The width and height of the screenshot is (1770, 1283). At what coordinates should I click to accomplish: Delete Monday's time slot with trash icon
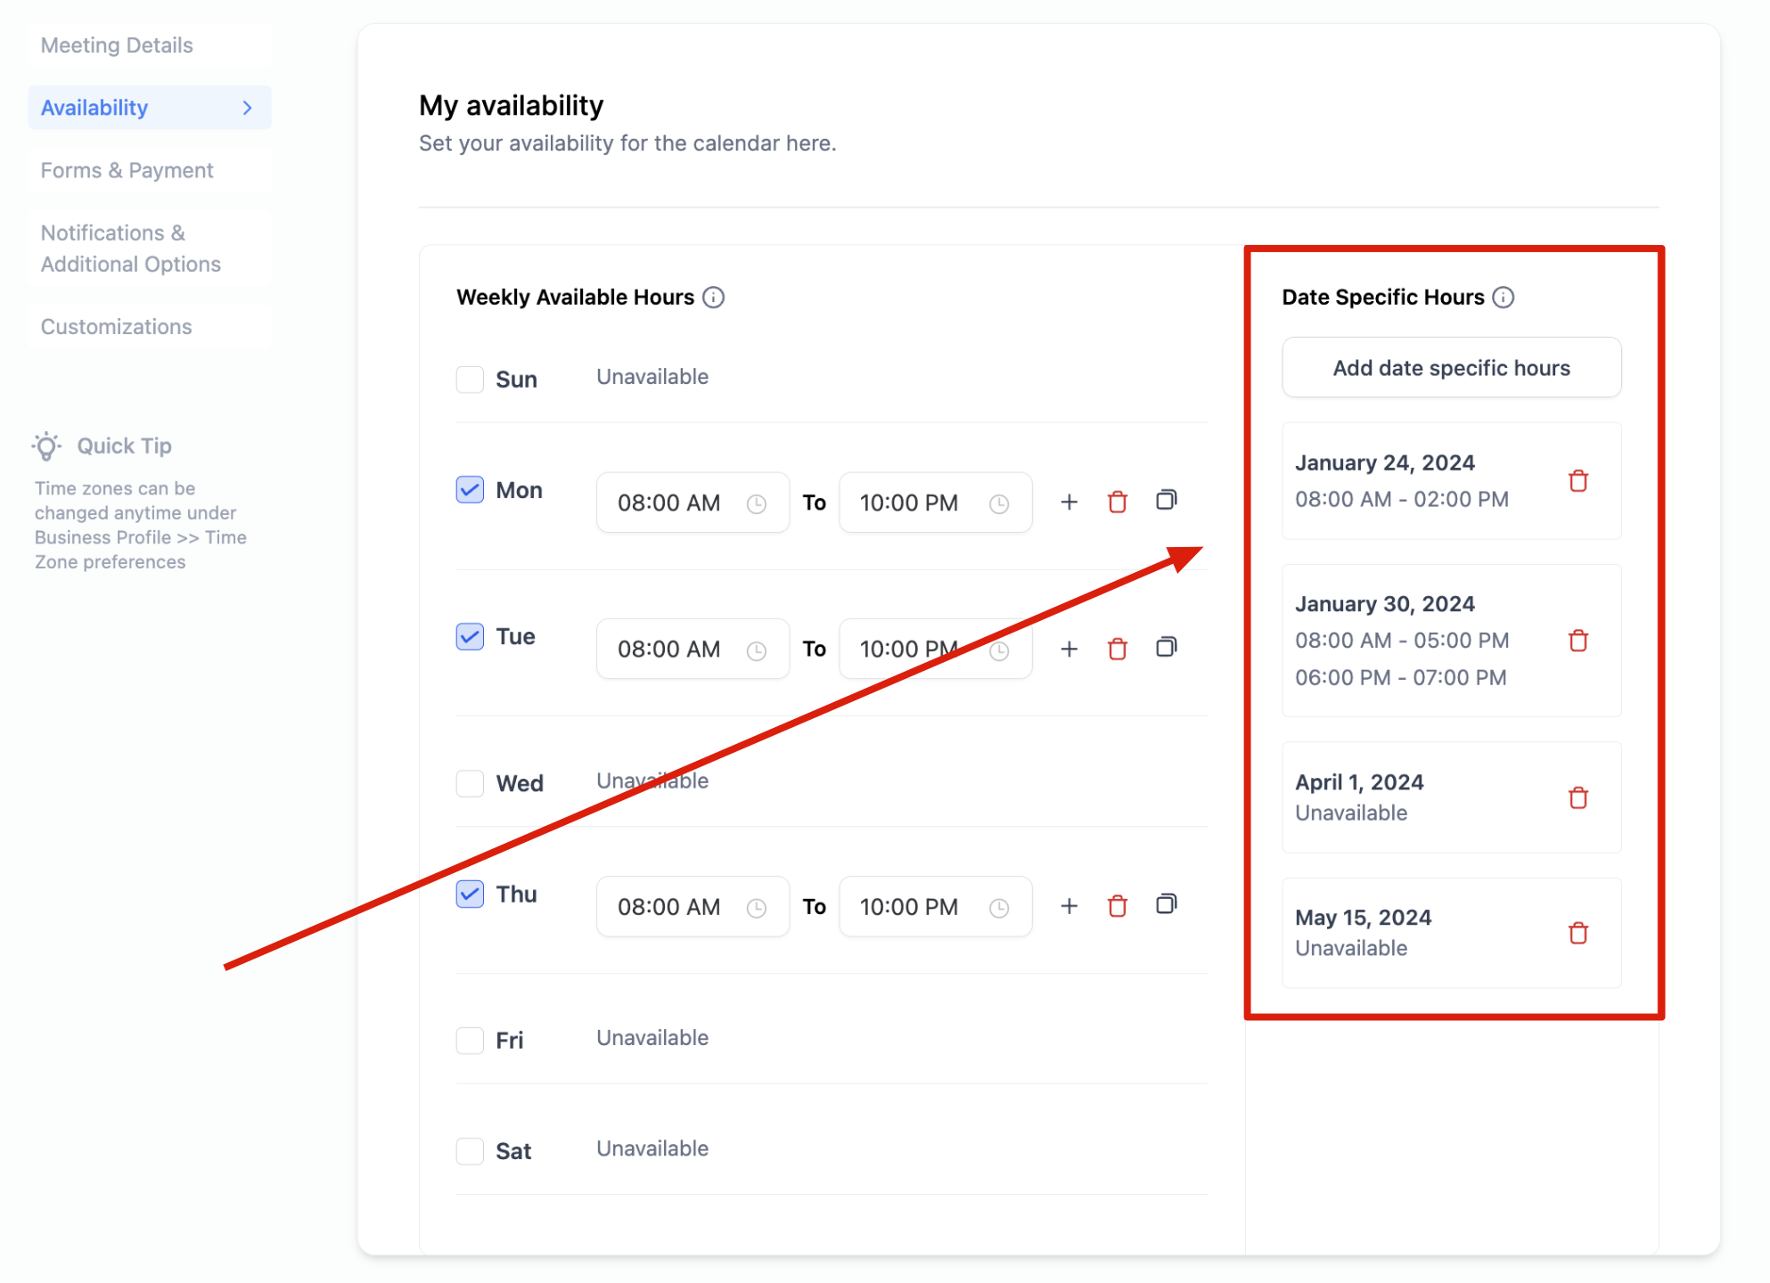tap(1117, 503)
